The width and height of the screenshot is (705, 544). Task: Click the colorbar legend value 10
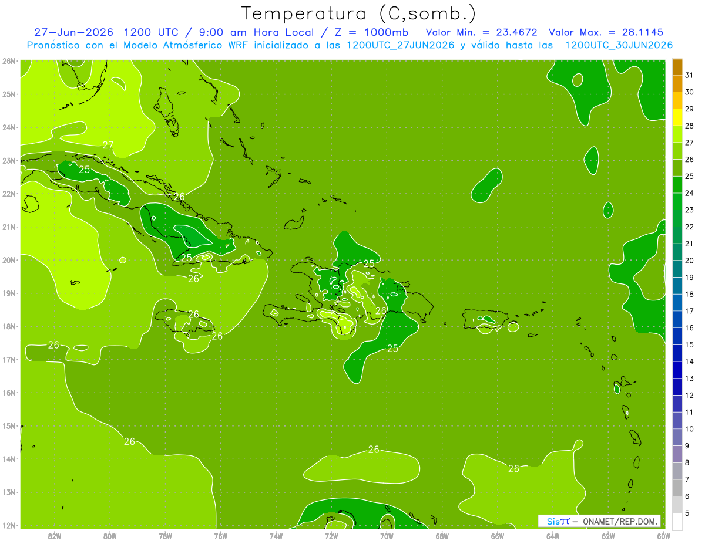coord(689,429)
